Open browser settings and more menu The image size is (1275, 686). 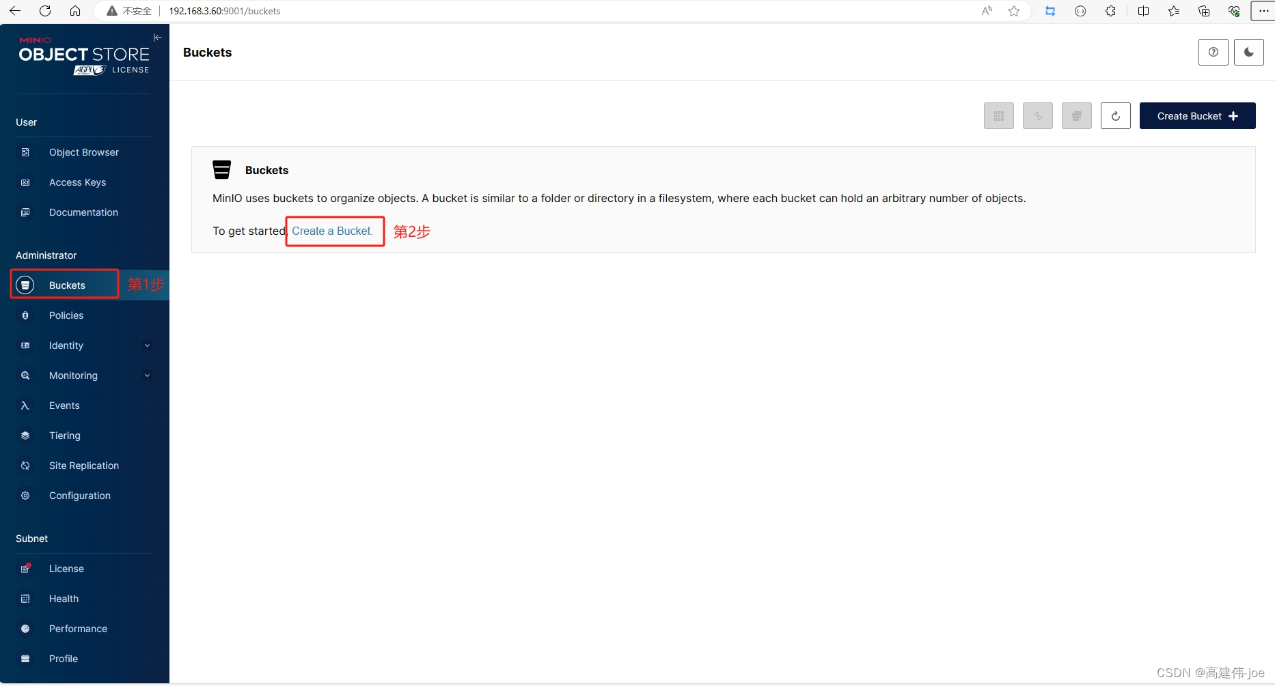pyautogui.click(x=1263, y=11)
